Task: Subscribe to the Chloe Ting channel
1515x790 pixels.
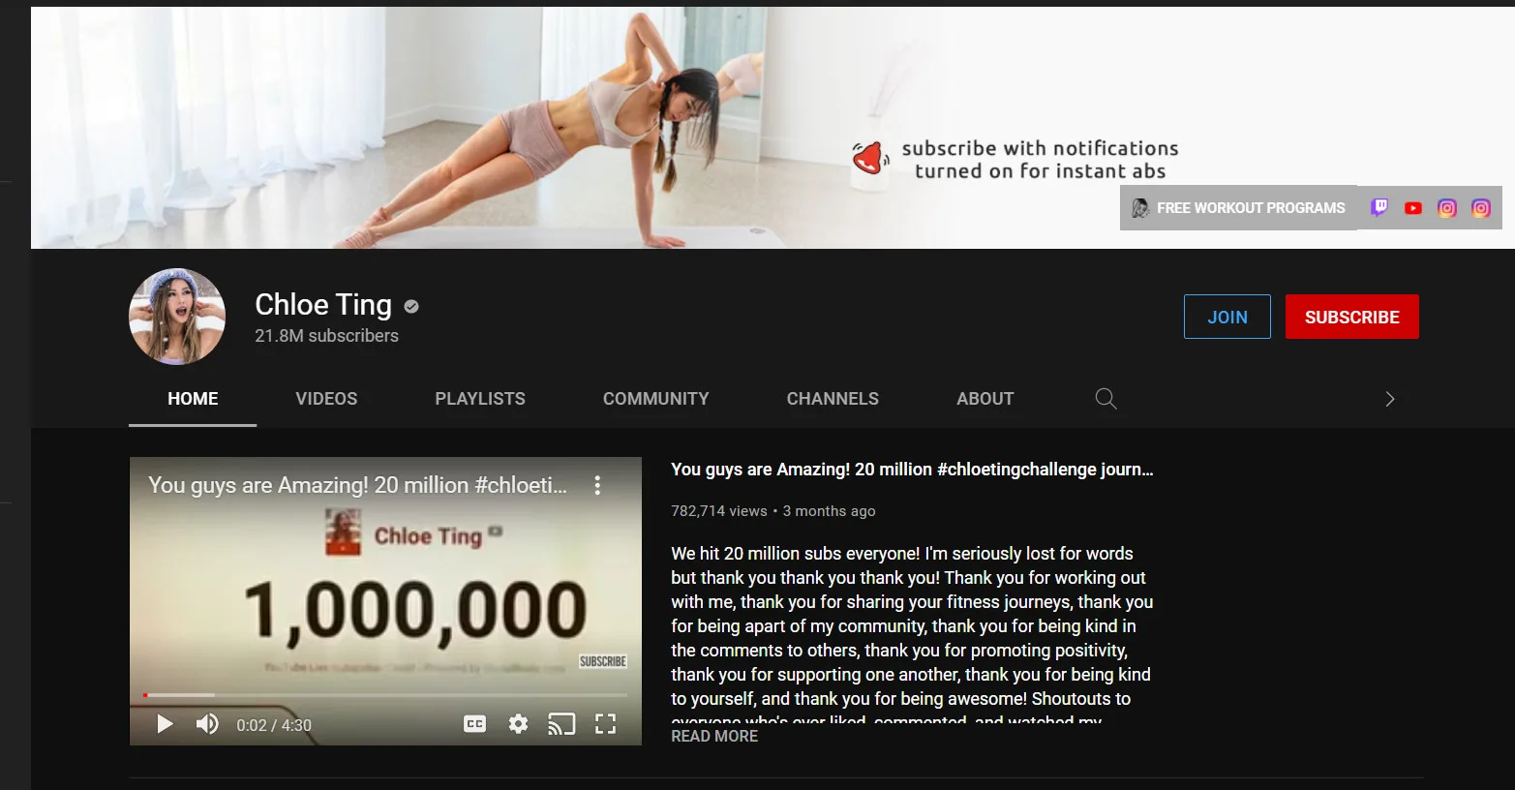Action: (x=1352, y=317)
